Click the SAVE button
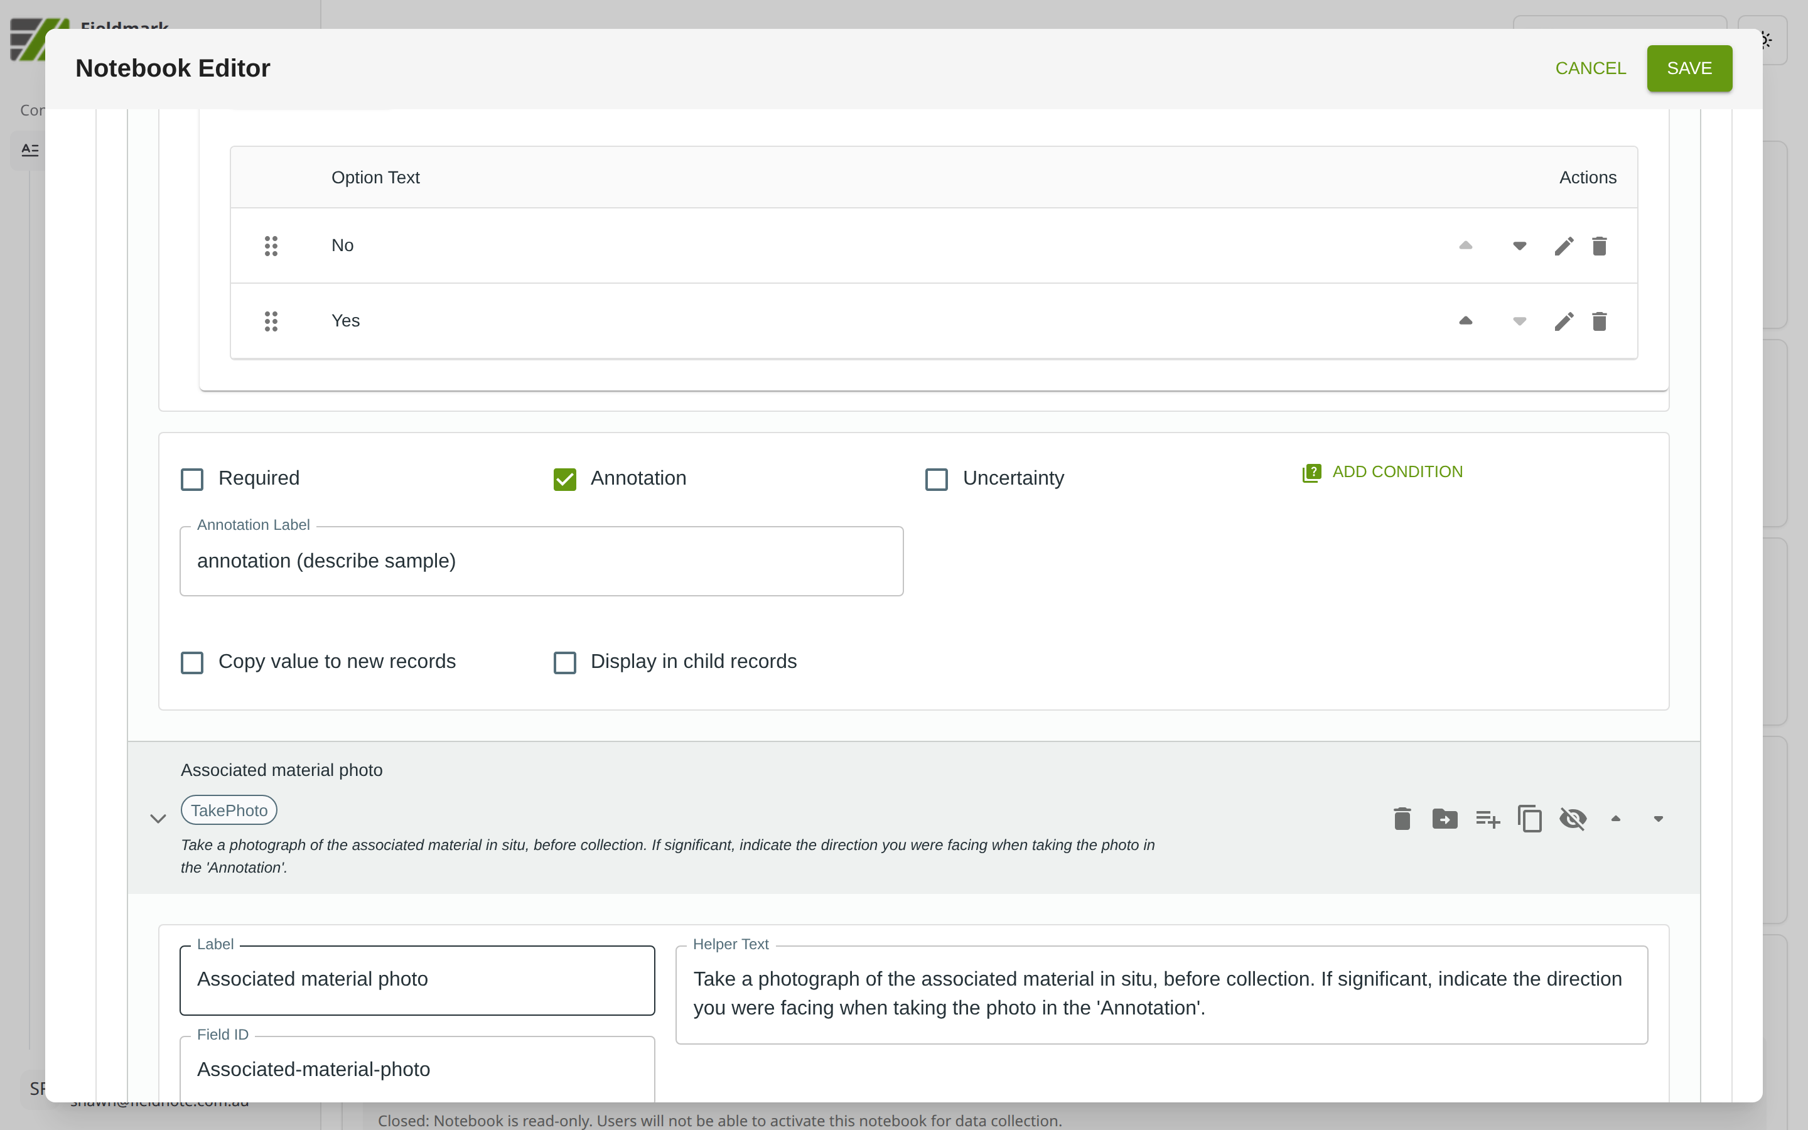 [1689, 68]
